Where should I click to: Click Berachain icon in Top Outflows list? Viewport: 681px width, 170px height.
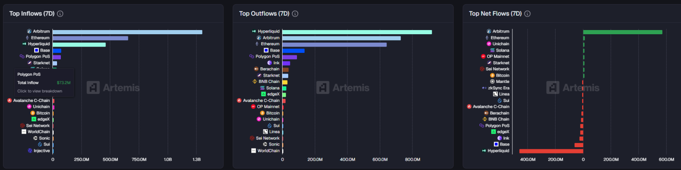[x=256, y=69]
